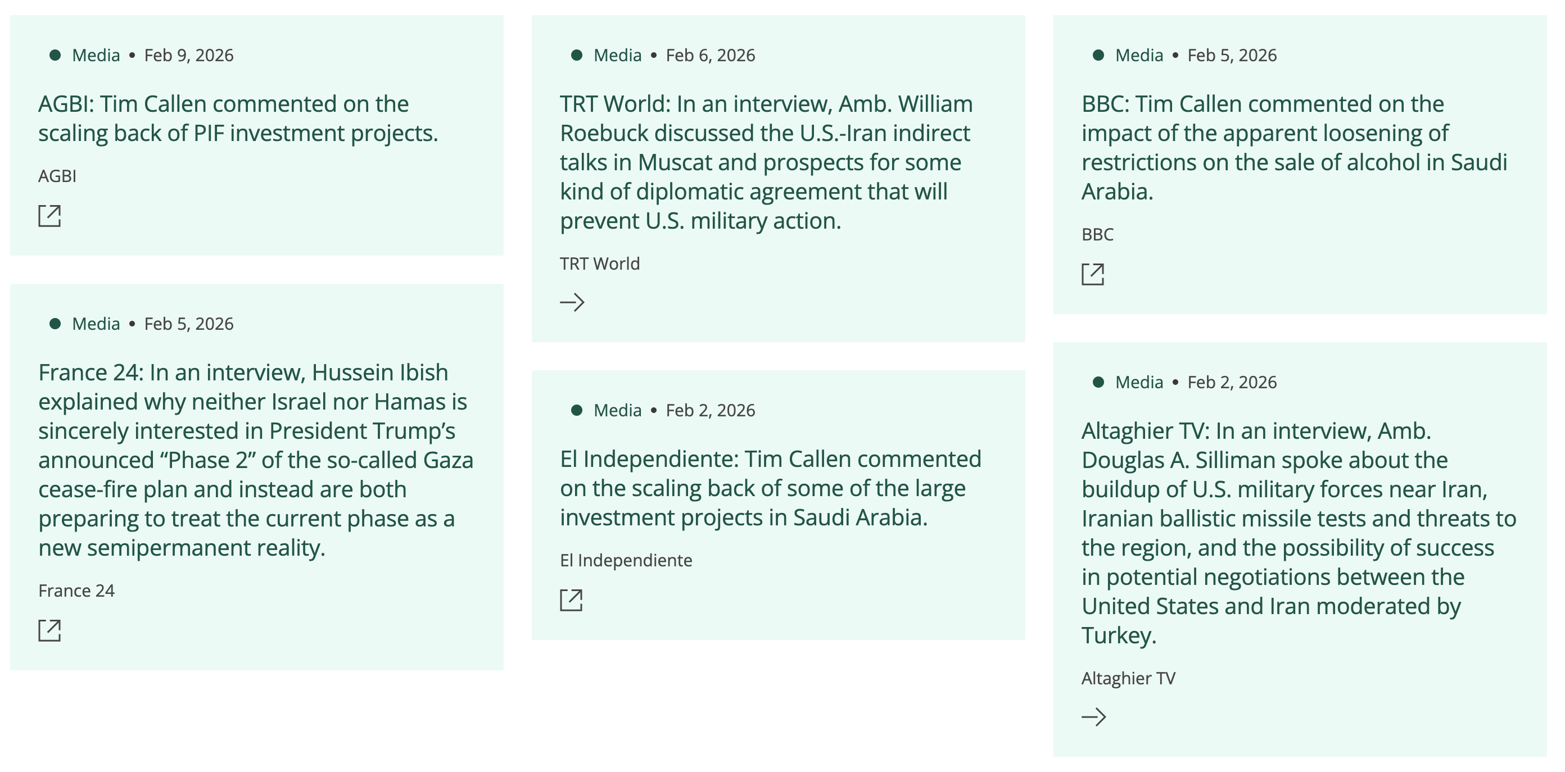Viewport: 1565px width, 772px height.
Task: Click the arrow icon under TRT World
Action: (x=572, y=302)
